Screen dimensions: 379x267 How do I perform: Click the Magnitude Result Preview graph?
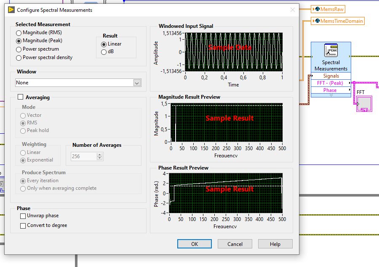point(227,122)
